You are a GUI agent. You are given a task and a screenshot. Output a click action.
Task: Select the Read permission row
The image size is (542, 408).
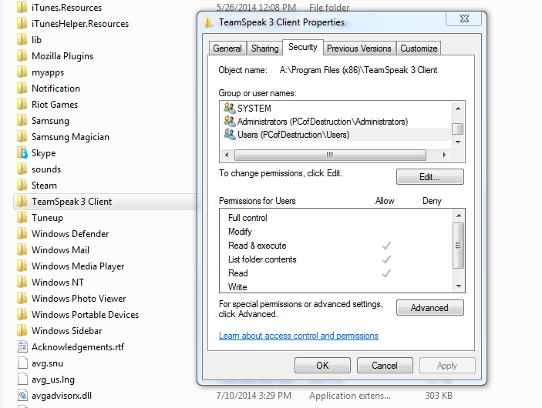coord(336,273)
